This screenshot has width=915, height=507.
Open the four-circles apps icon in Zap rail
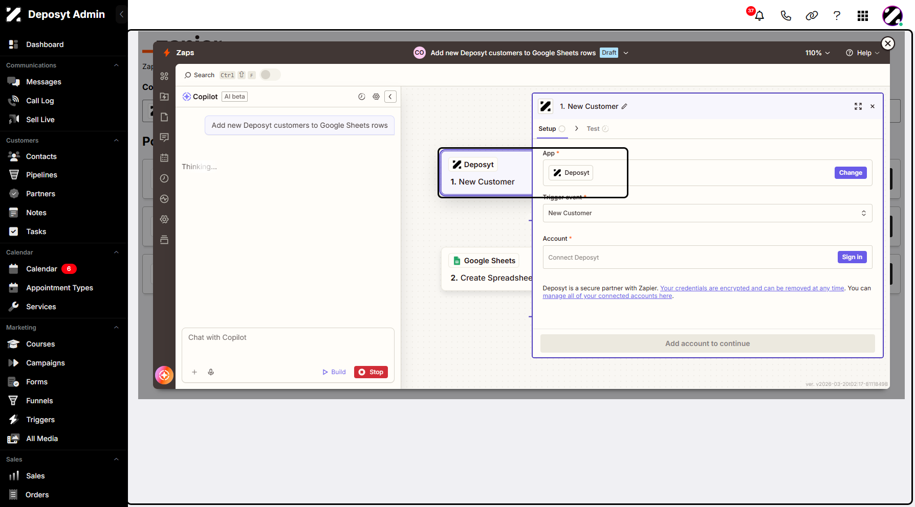164,76
